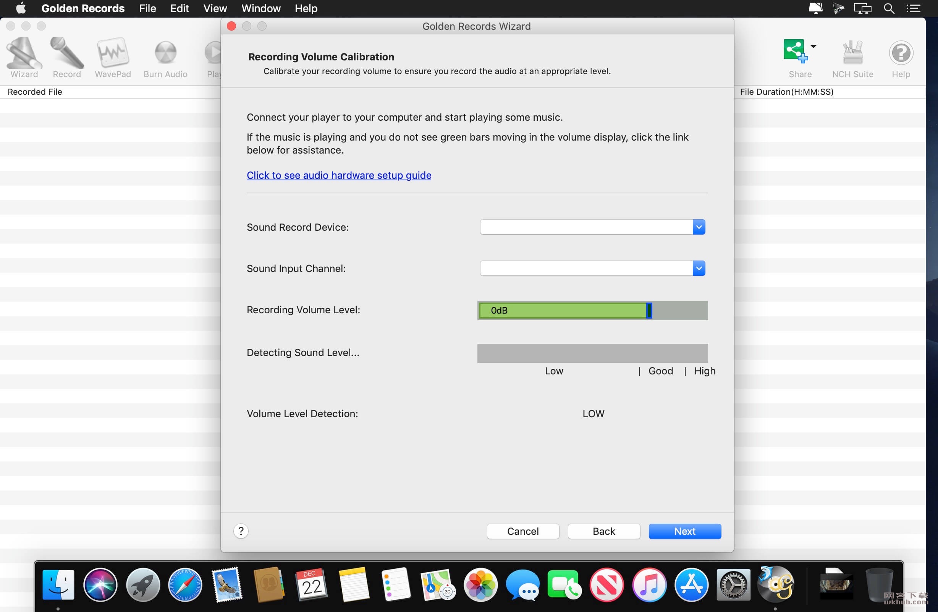This screenshot has height=612, width=938.
Task: Open the audio hardware setup guide link
Action: (338, 175)
